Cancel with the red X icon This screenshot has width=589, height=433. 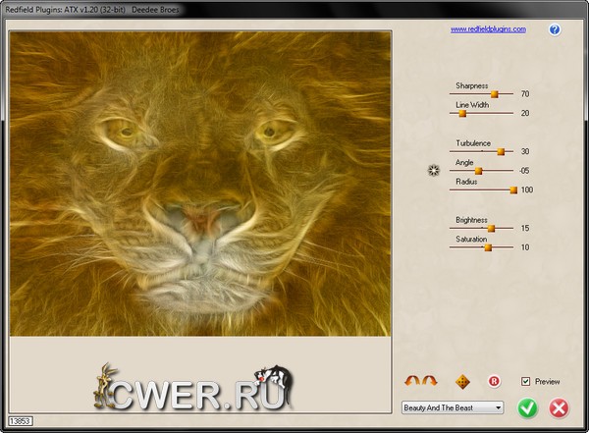(x=559, y=407)
